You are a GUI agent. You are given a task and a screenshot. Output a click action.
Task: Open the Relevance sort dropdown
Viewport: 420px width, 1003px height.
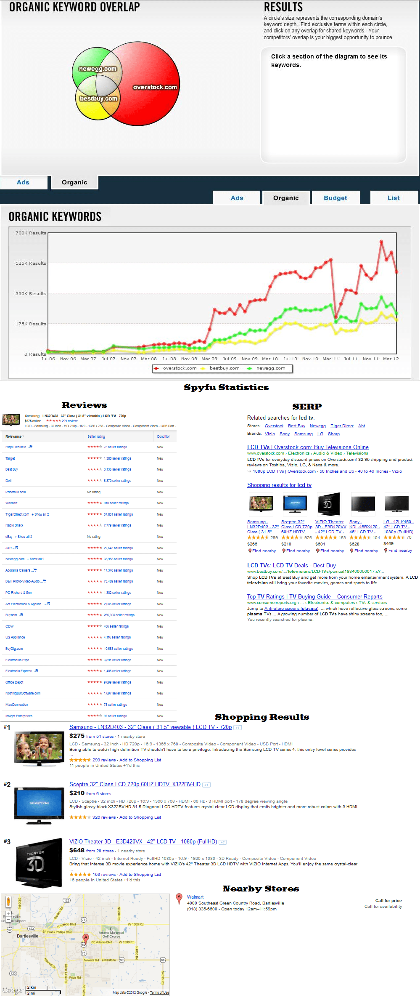click(x=15, y=436)
